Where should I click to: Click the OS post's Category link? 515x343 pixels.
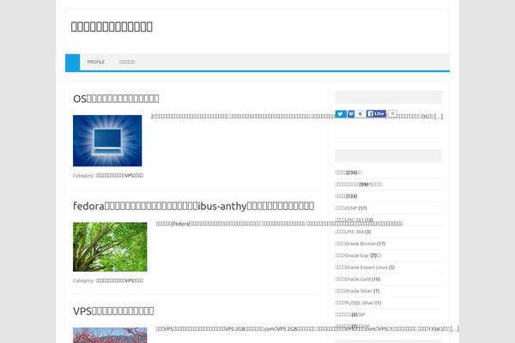point(119,176)
